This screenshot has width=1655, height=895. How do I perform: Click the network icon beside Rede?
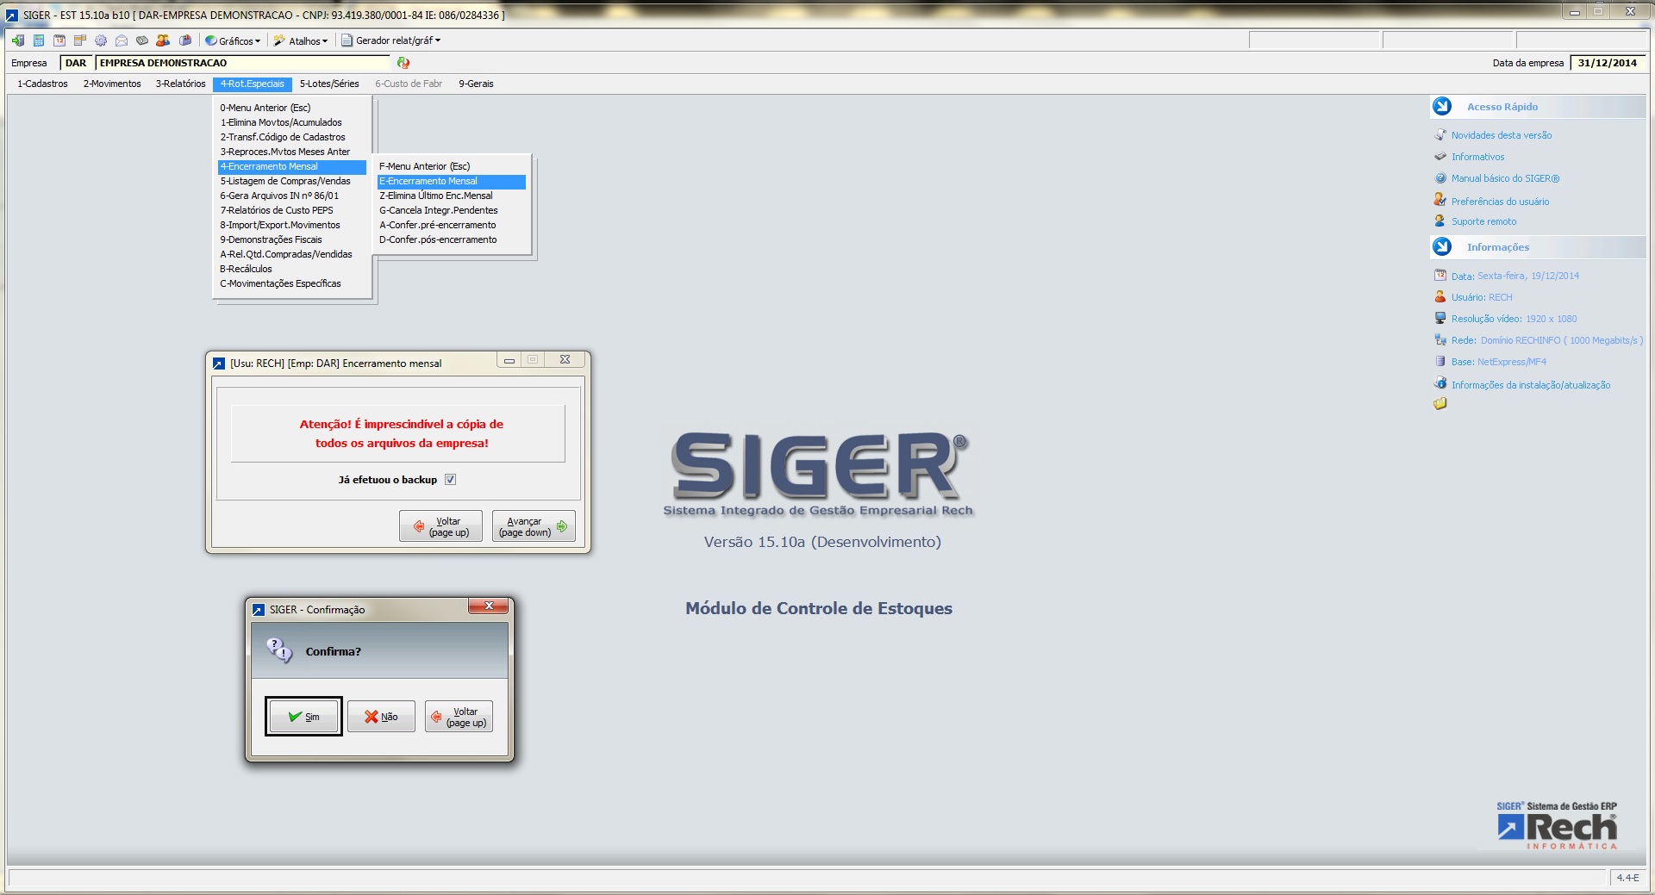(1440, 339)
